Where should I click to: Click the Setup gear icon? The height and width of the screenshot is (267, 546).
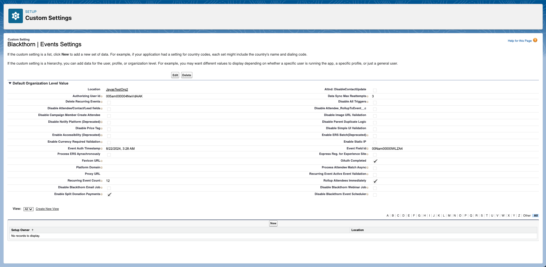click(15, 16)
